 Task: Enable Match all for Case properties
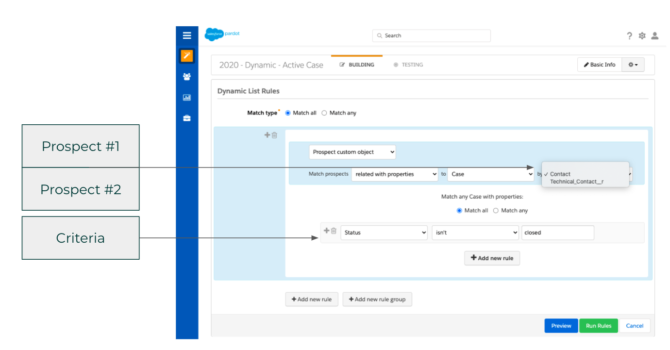coord(459,210)
